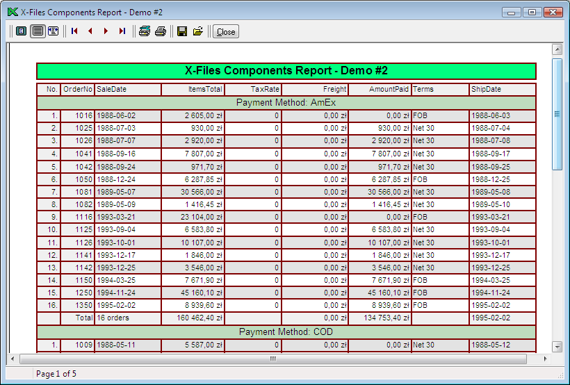Click the green report title banner

coord(286,71)
